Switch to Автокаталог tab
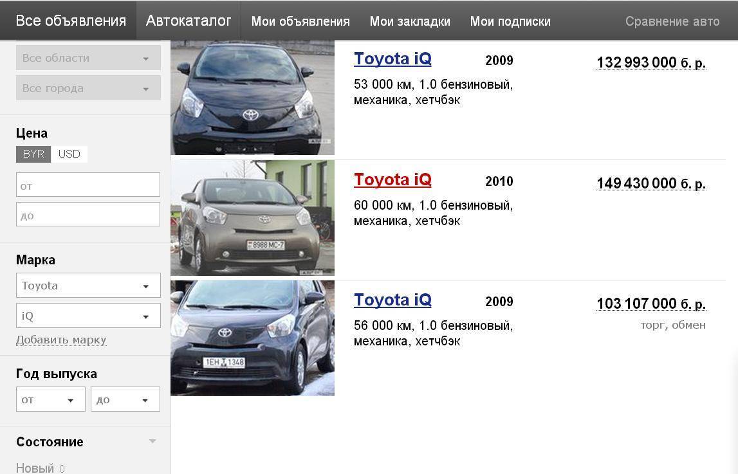This screenshot has width=738, height=474. pos(189,21)
